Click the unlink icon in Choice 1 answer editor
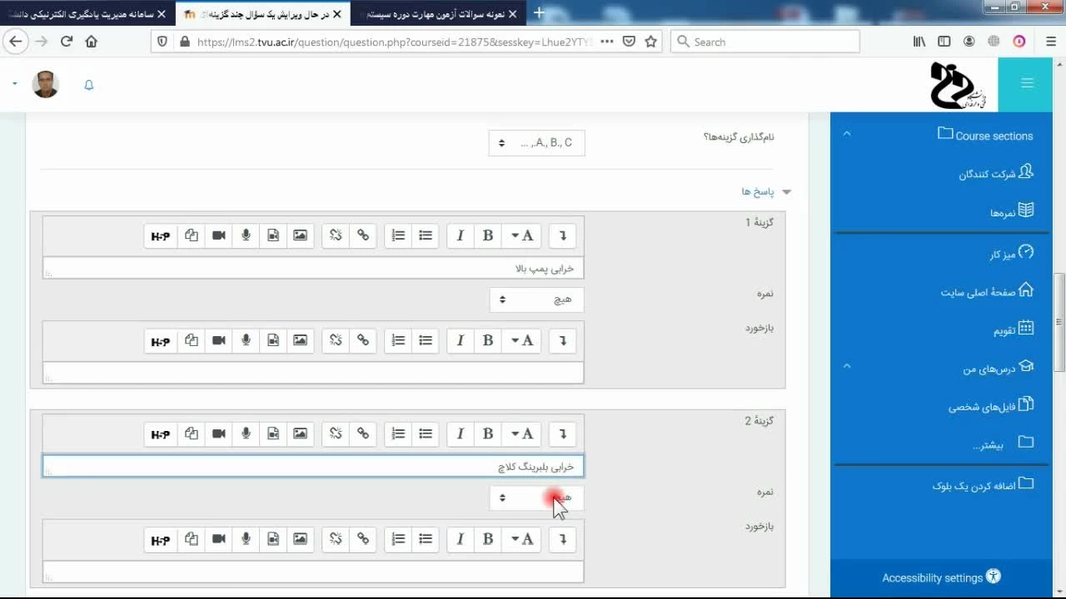Image resolution: width=1066 pixels, height=599 pixels. point(336,235)
